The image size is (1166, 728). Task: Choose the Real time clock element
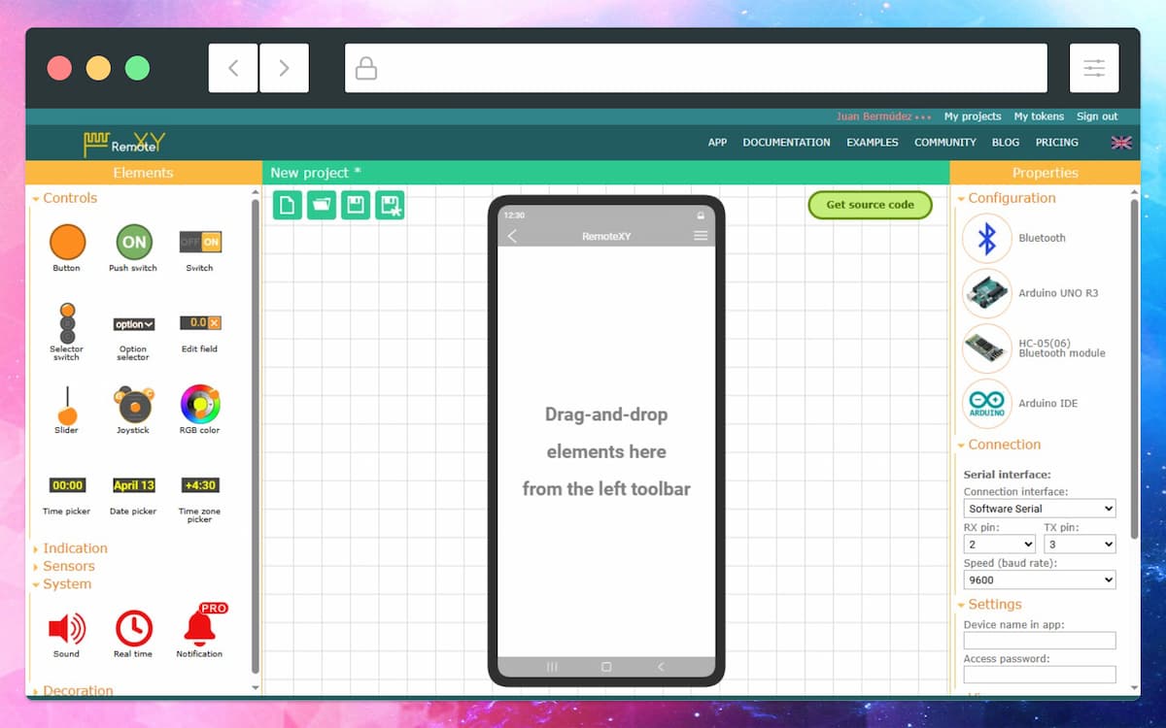133,629
